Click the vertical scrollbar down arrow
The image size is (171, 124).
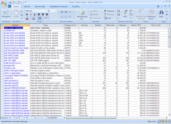click(169, 115)
